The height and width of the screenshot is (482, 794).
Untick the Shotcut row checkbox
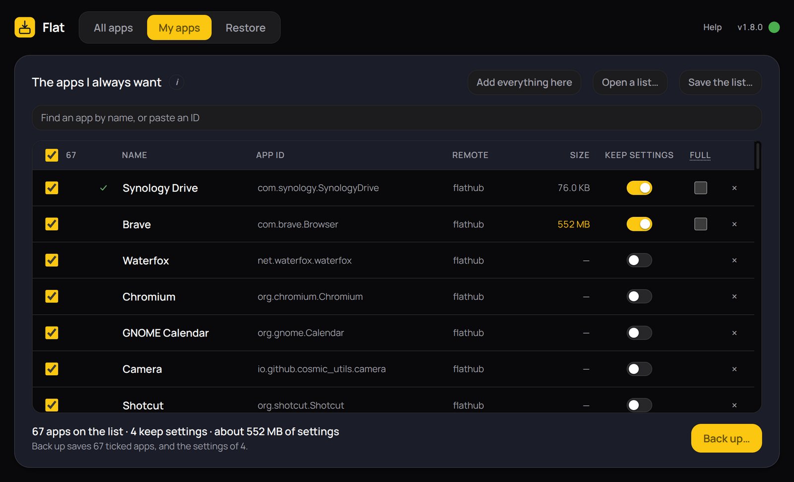pyautogui.click(x=52, y=405)
